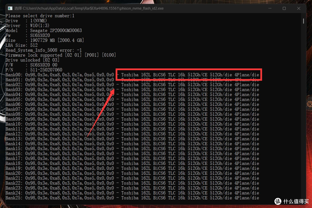Click the 'Drive : 1(NVME)' line
Image resolution: width=312 pixels, height=208 pixels.
click(26, 21)
